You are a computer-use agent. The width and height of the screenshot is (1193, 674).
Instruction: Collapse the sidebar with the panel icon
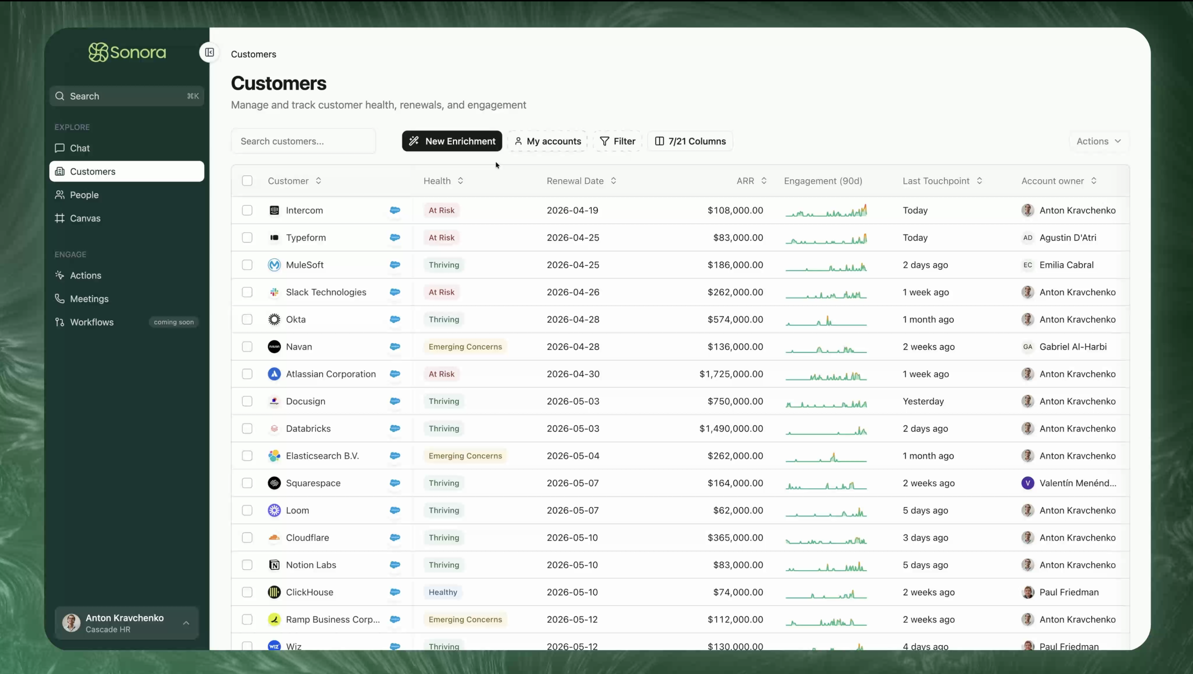209,52
